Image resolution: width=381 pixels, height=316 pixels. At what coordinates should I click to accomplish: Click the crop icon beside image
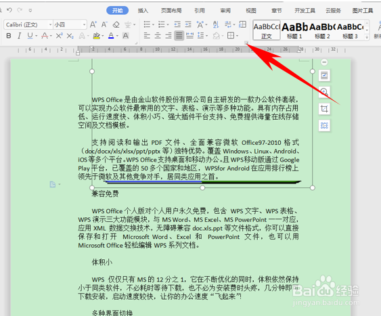point(324,109)
